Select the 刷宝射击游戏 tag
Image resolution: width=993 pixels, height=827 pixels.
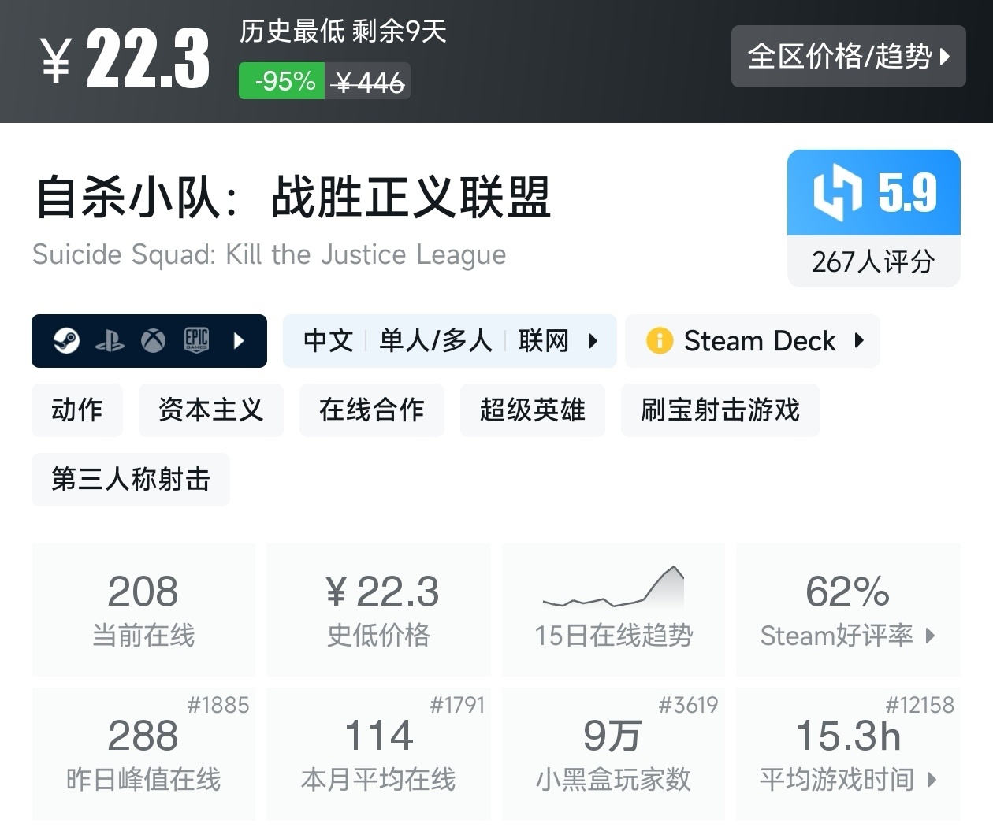720,410
